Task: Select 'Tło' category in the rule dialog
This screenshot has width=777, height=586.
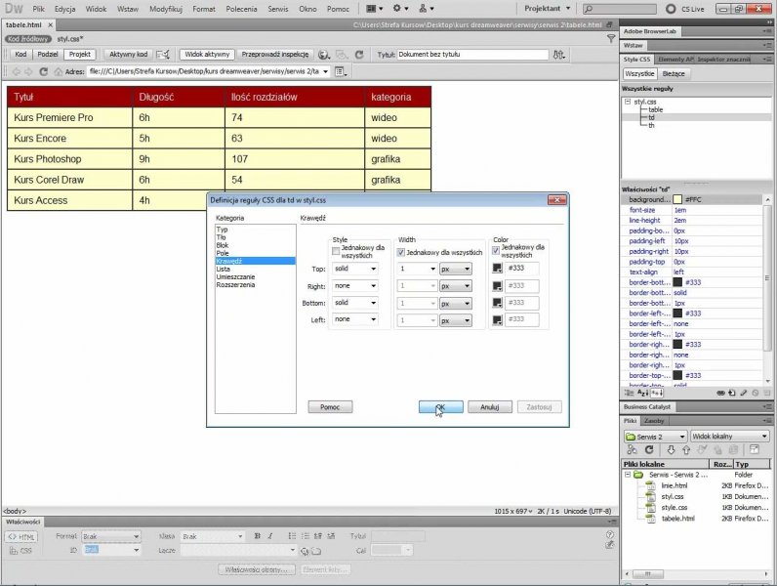Action: click(222, 237)
